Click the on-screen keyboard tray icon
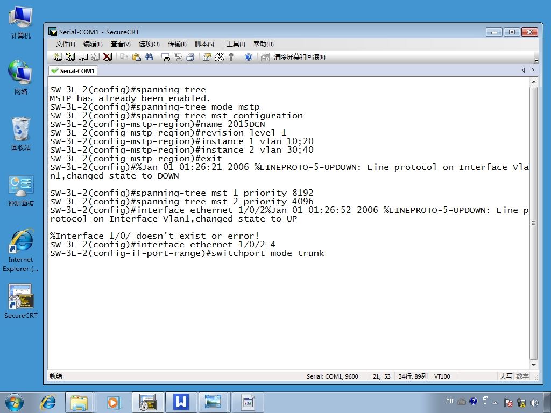 pos(462,401)
